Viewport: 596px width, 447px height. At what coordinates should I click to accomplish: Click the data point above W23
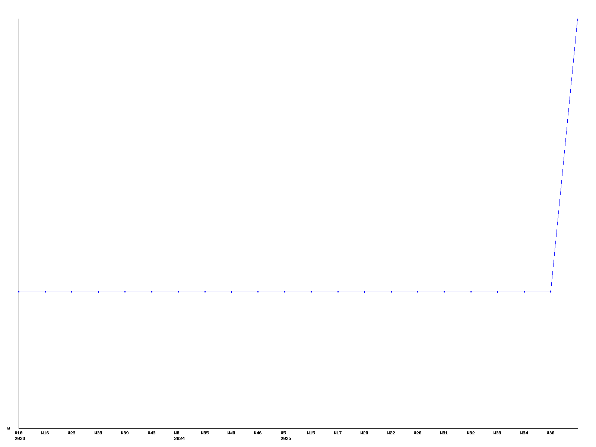point(72,292)
